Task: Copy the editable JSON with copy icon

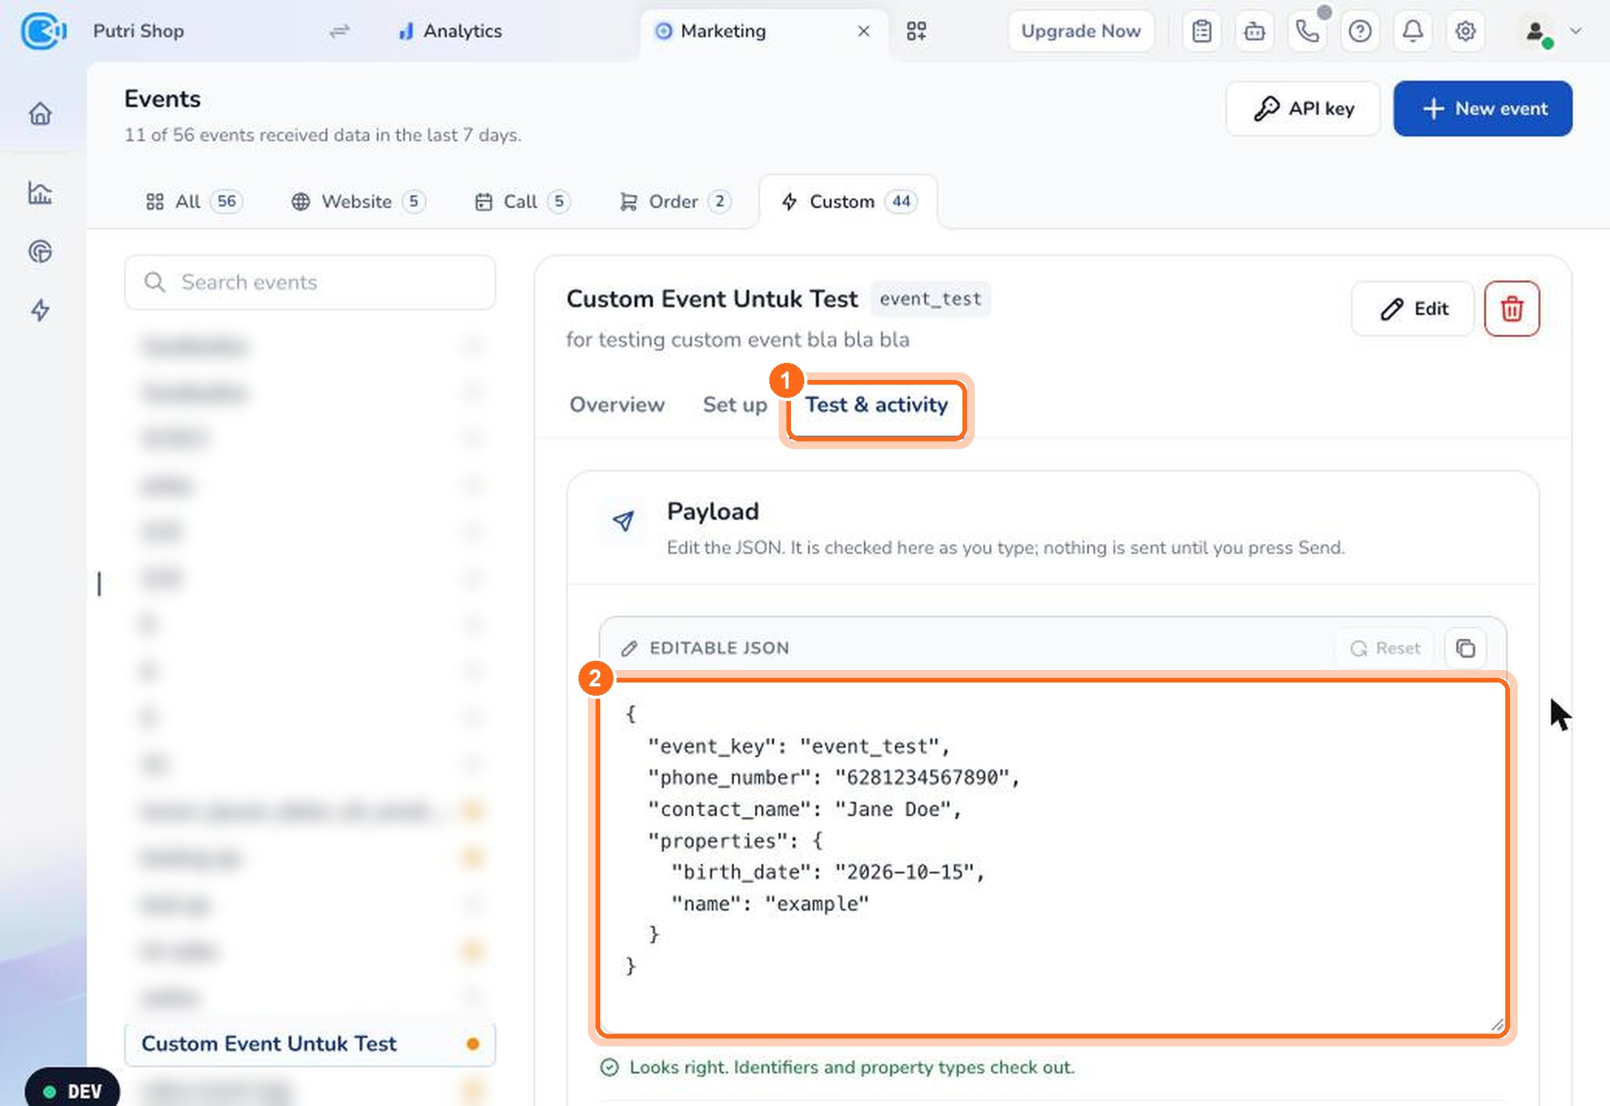Action: (1465, 648)
